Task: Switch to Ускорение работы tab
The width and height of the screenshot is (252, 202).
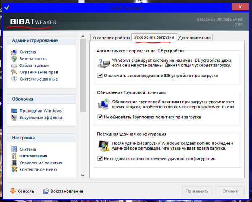Action: point(111,38)
